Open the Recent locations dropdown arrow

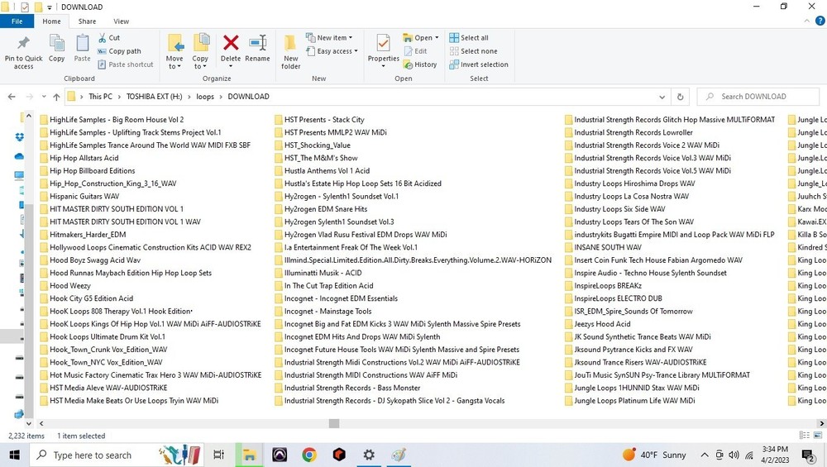coord(44,97)
